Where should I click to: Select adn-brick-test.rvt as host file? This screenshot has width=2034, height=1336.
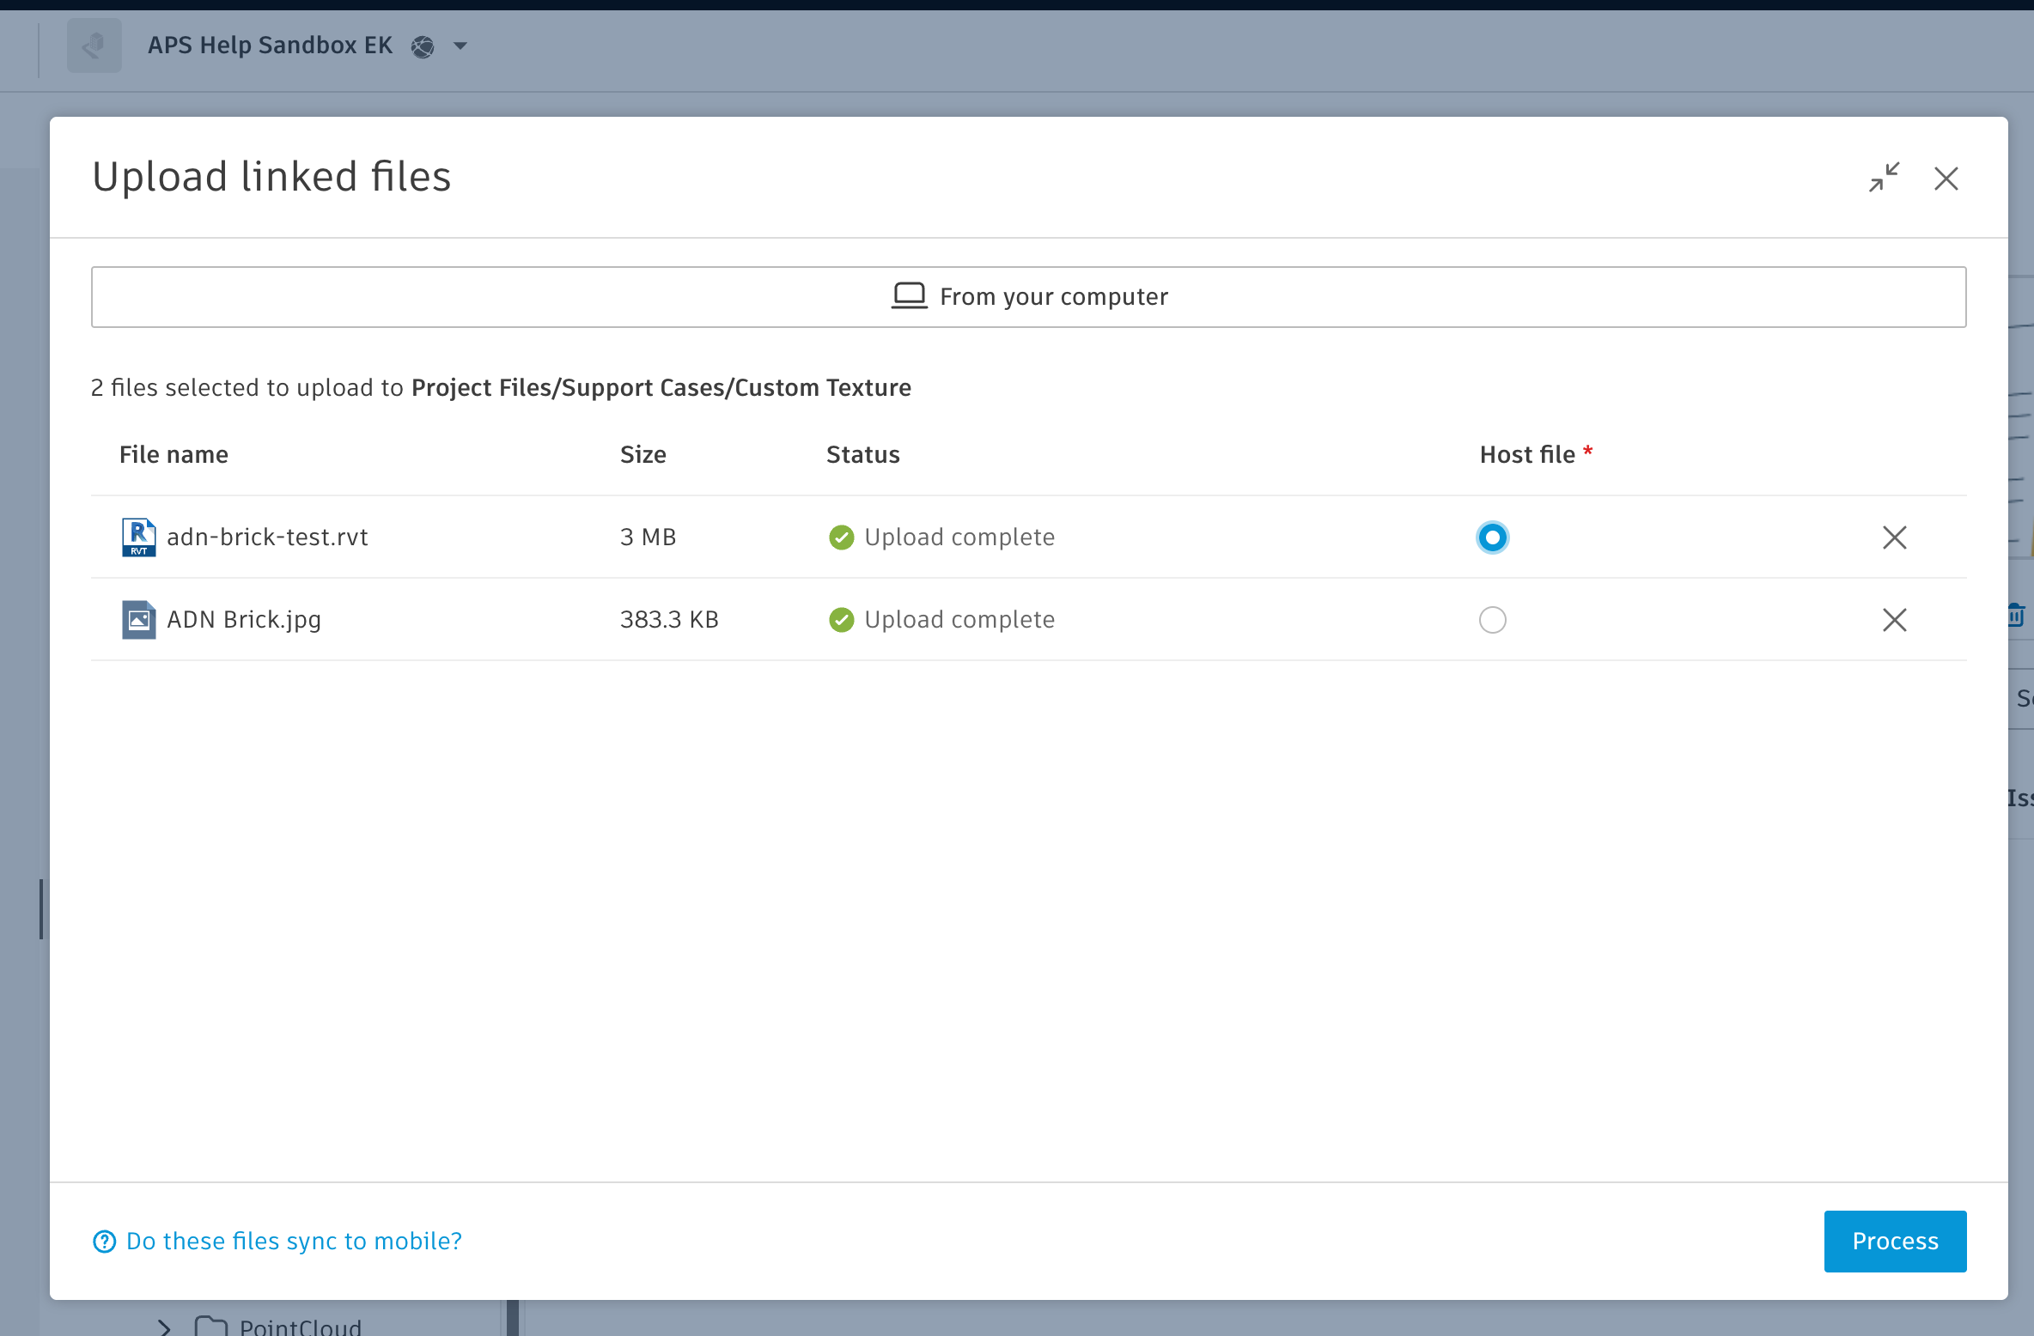1492,537
